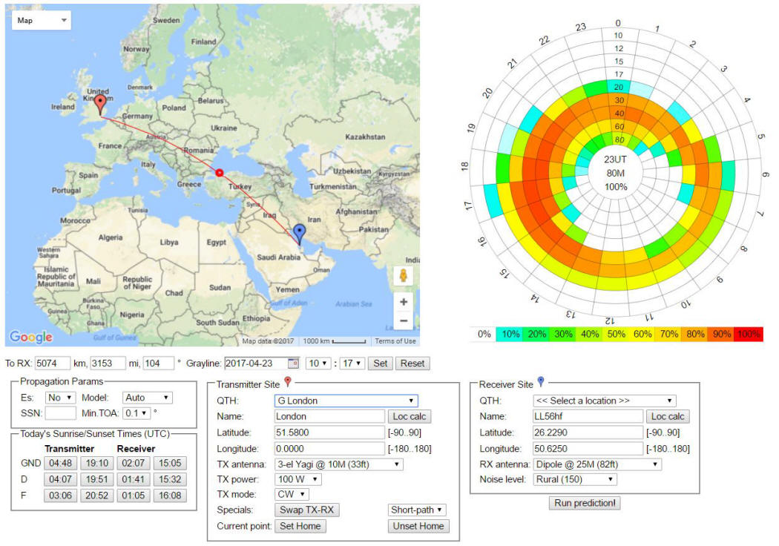Open the Es propagation No dropdown
The height and width of the screenshot is (546, 779).
60,398
